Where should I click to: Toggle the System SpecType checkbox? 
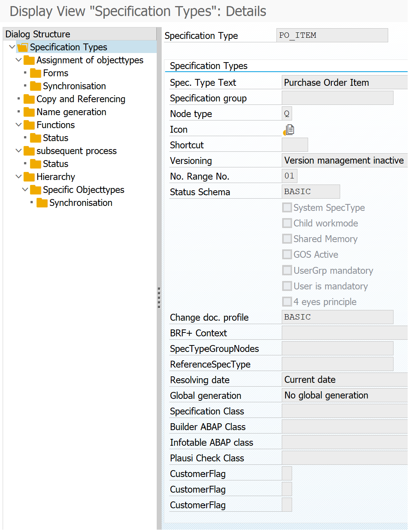[287, 208]
